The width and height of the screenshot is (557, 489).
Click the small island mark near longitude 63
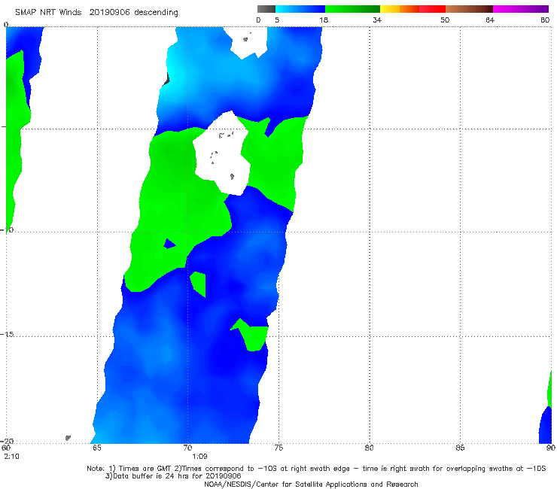tap(68, 438)
